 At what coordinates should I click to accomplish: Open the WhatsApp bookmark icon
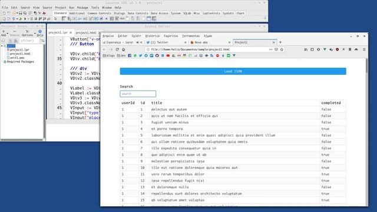click(x=135, y=55)
